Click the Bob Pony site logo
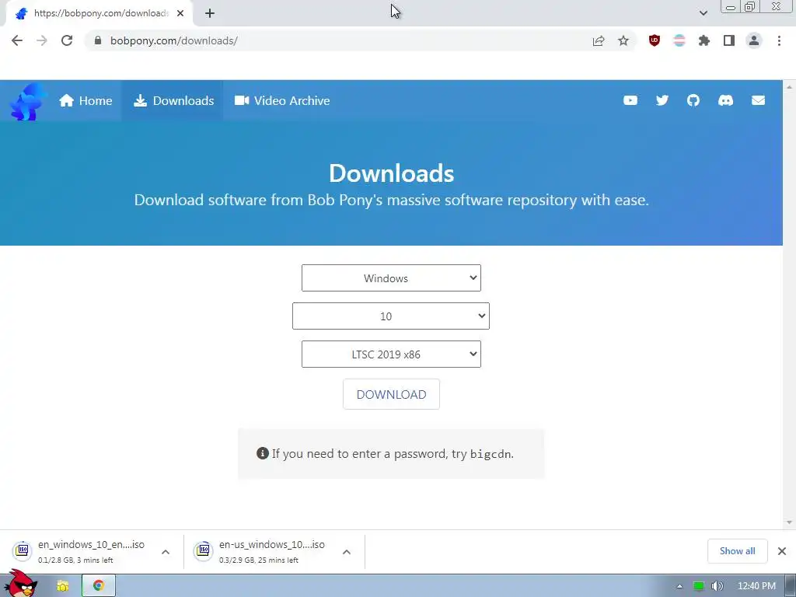This screenshot has width=796, height=597. pyautogui.click(x=28, y=102)
